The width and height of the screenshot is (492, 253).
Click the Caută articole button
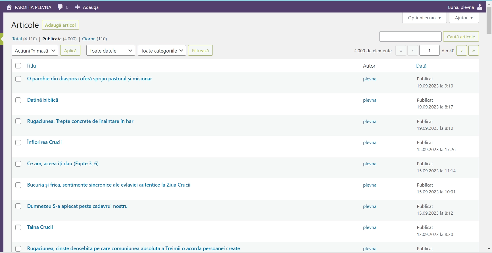(x=461, y=37)
